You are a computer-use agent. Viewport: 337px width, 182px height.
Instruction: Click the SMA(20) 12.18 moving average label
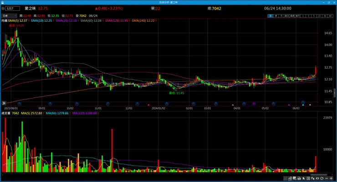point(66,20)
